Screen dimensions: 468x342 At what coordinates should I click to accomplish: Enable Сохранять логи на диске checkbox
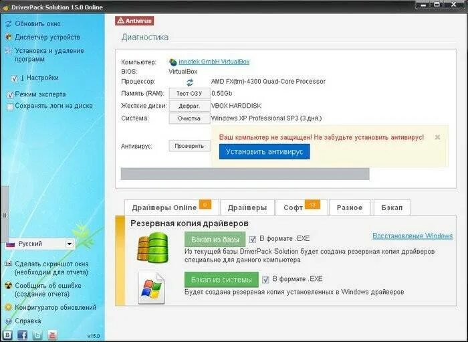(10, 106)
